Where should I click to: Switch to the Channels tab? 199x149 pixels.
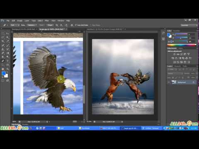coord(177,66)
